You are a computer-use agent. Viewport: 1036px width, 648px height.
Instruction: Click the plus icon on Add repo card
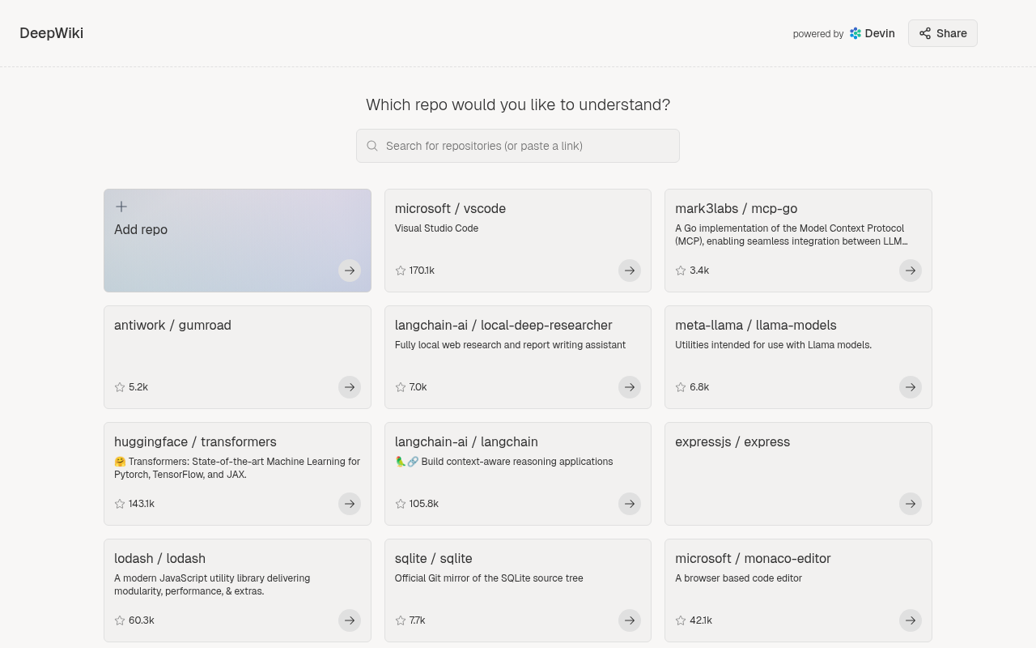pos(121,207)
